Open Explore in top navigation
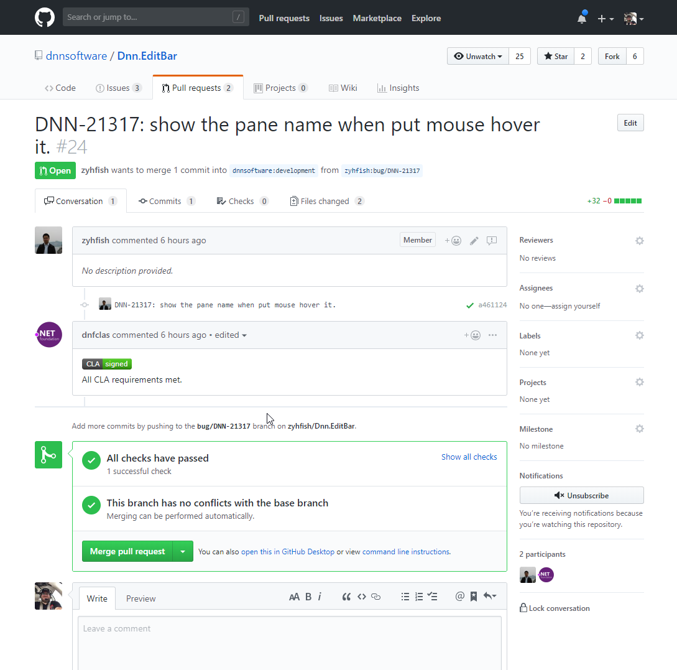Image resolution: width=677 pixels, height=670 pixels. [x=426, y=18]
